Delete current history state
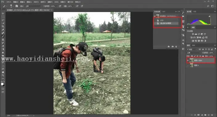This screenshot has width=217, height=117. pos(176,47)
